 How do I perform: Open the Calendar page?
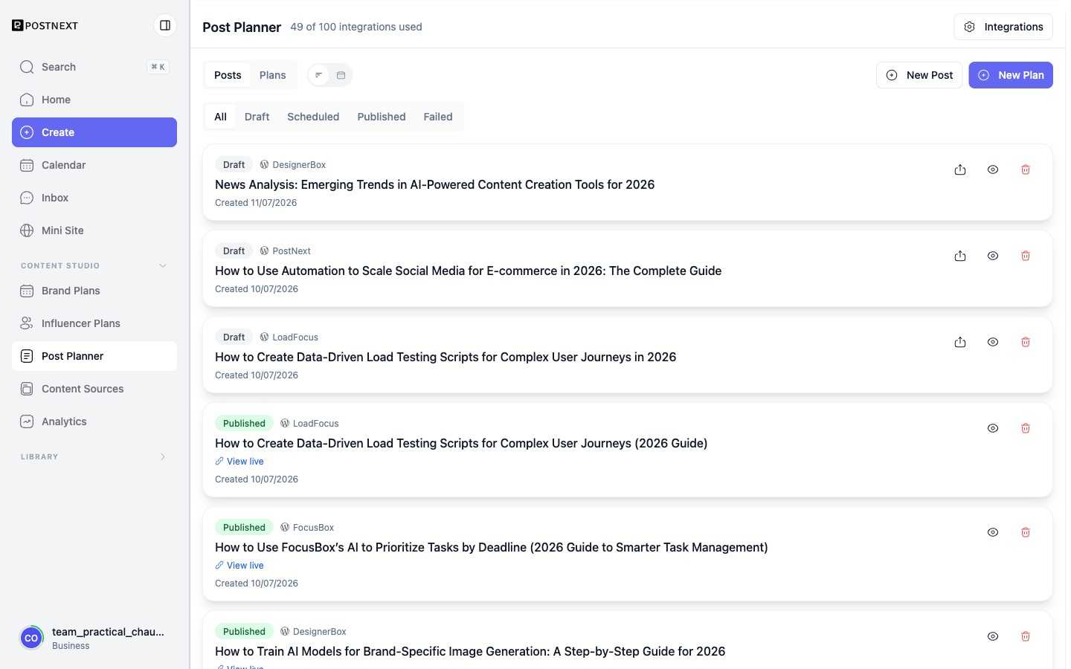pos(94,165)
